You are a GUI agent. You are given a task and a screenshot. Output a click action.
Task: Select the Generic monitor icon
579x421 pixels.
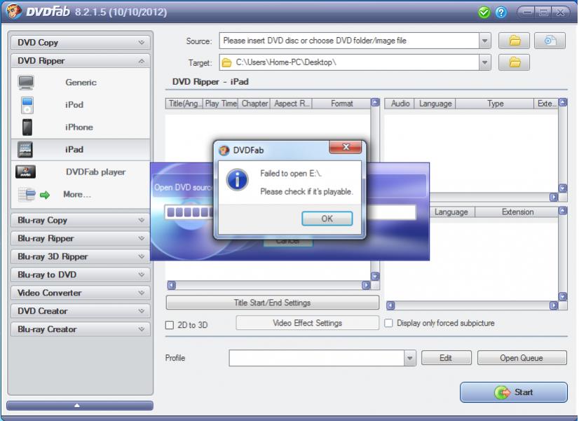point(26,82)
